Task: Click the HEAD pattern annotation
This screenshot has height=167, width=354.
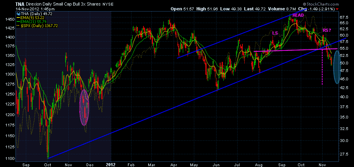Action: coord(298,15)
